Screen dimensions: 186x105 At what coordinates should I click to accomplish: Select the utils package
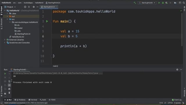(x=17, y=31)
